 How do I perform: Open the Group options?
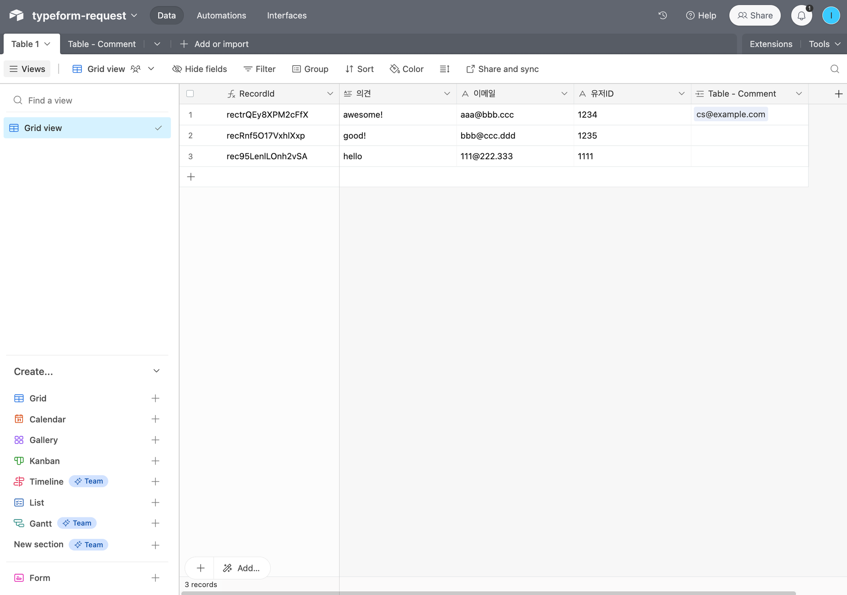310,69
